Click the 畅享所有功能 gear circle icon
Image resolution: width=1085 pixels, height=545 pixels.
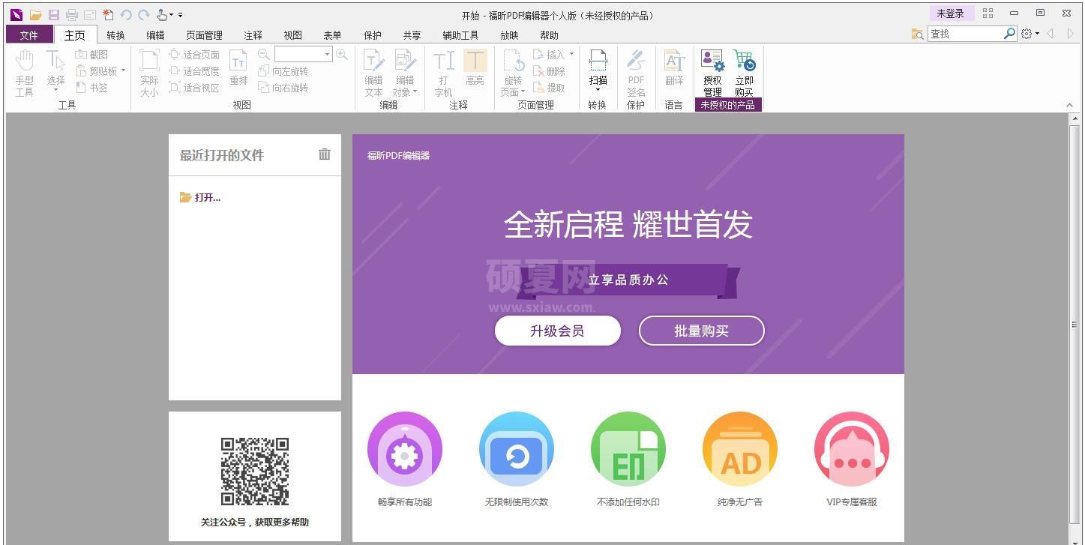(405, 449)
